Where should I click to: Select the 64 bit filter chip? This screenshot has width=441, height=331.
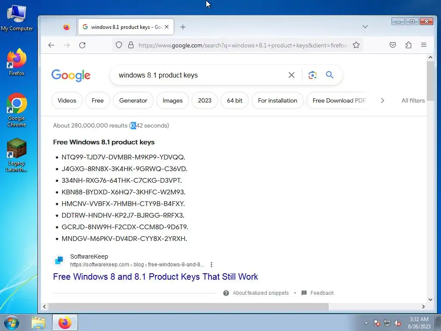pos(235,100)
